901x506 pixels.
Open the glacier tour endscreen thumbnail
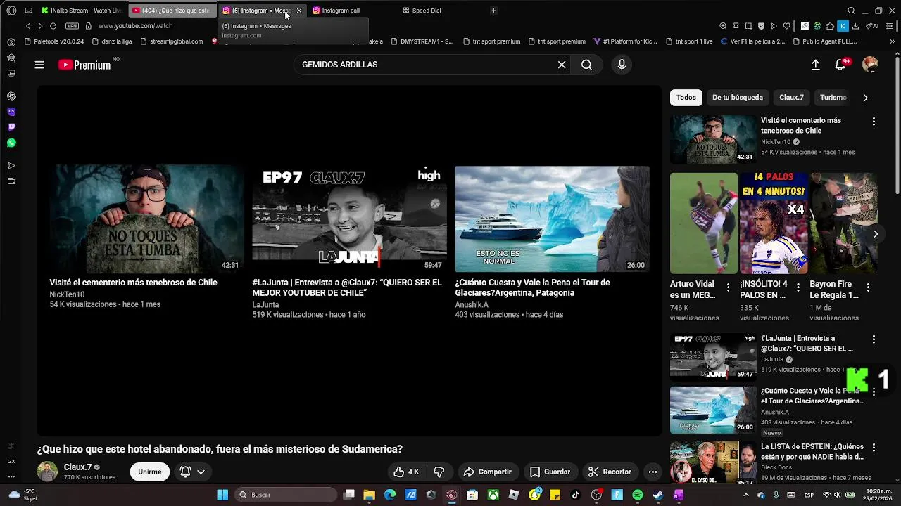coord(552,219)
